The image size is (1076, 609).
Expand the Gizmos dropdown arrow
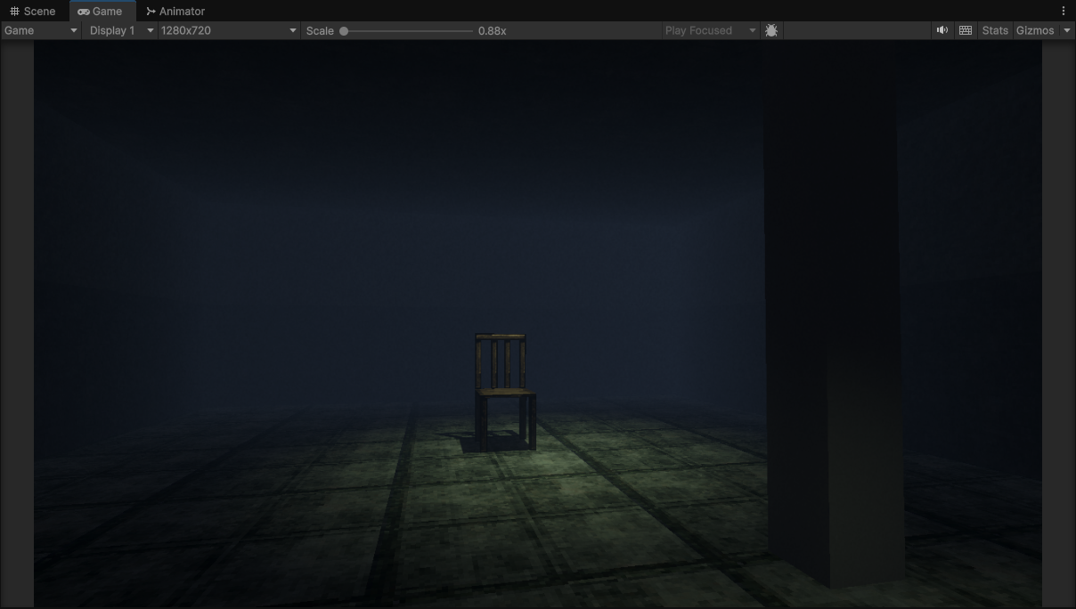point(1067,30)
